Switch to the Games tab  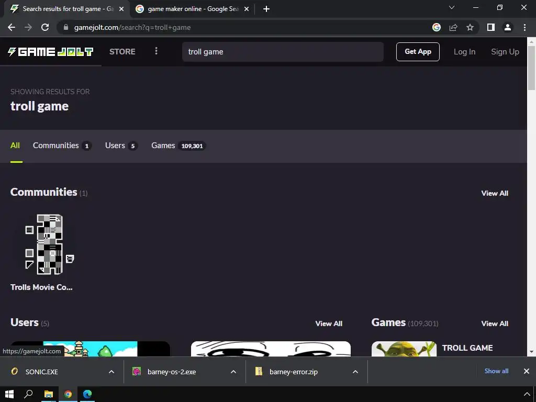click(x=178, y=146)
